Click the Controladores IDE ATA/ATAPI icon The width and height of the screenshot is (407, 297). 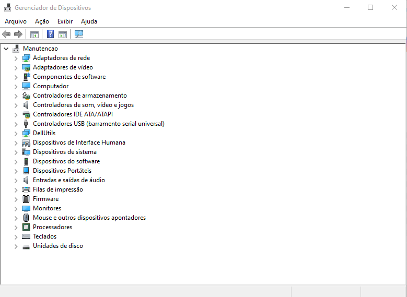(26, 114)
